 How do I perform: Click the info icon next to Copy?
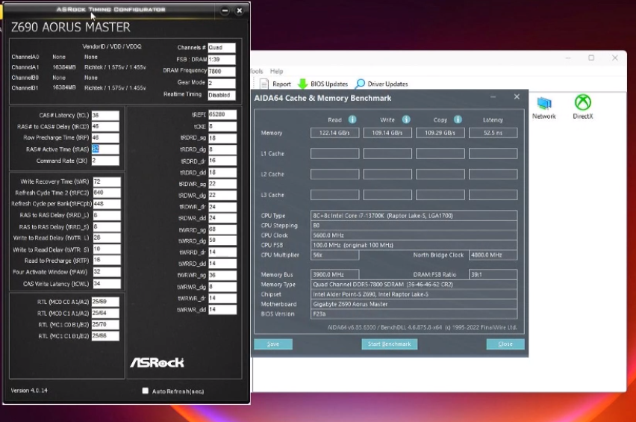[458, 120]
